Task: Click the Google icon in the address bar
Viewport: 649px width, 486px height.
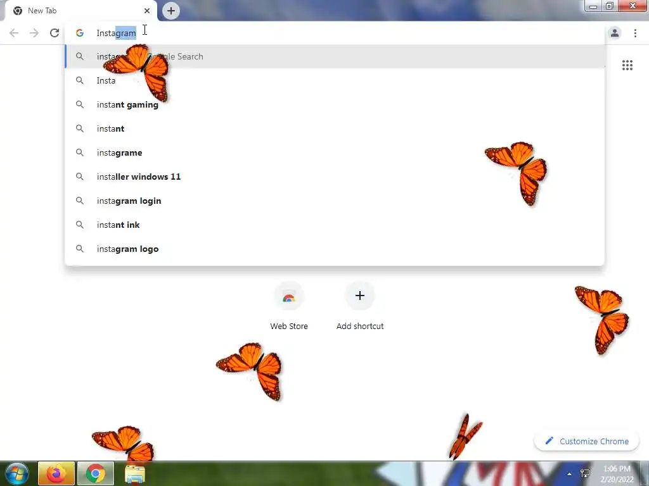Action: coord(80,33)
